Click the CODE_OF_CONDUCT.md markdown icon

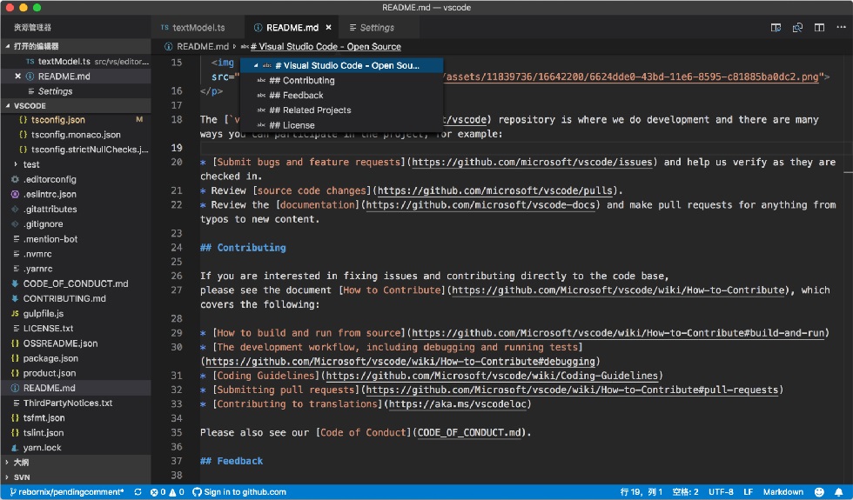(16, 283)
